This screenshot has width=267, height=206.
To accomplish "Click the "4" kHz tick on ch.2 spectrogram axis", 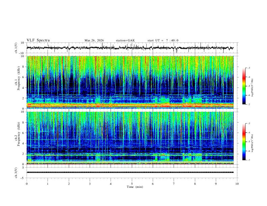I will 23,143.
